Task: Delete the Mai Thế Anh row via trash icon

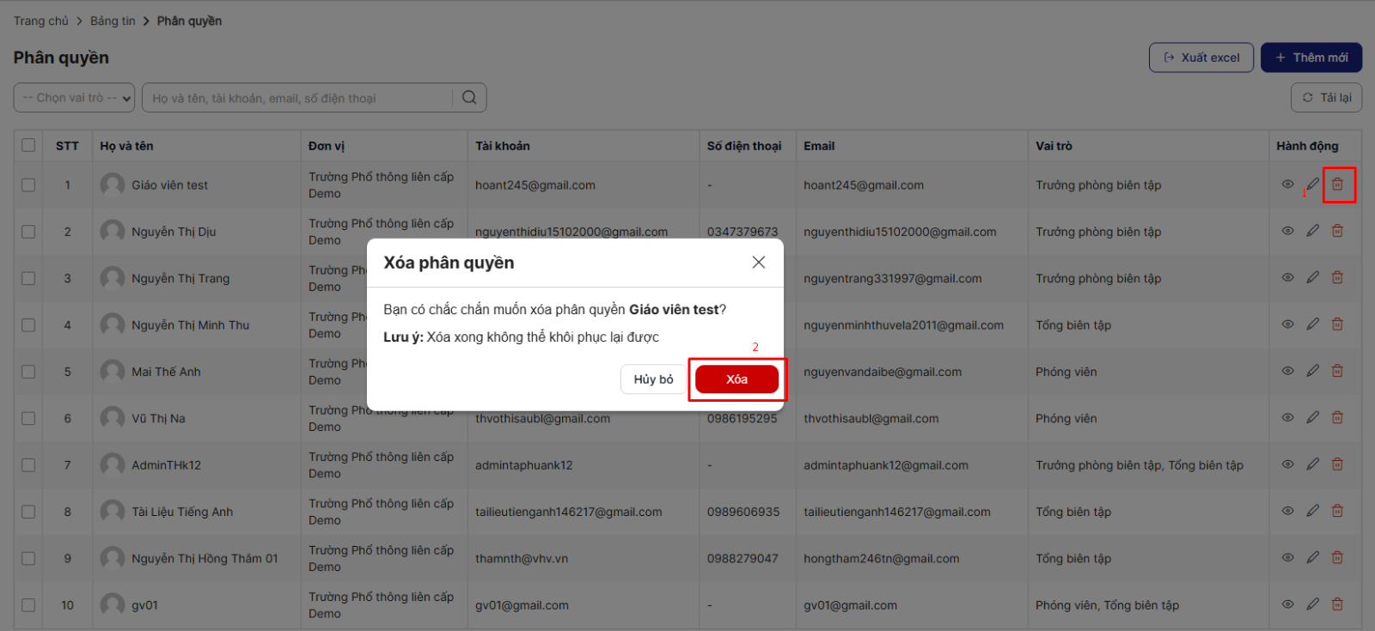Action: click(1337, 371)
